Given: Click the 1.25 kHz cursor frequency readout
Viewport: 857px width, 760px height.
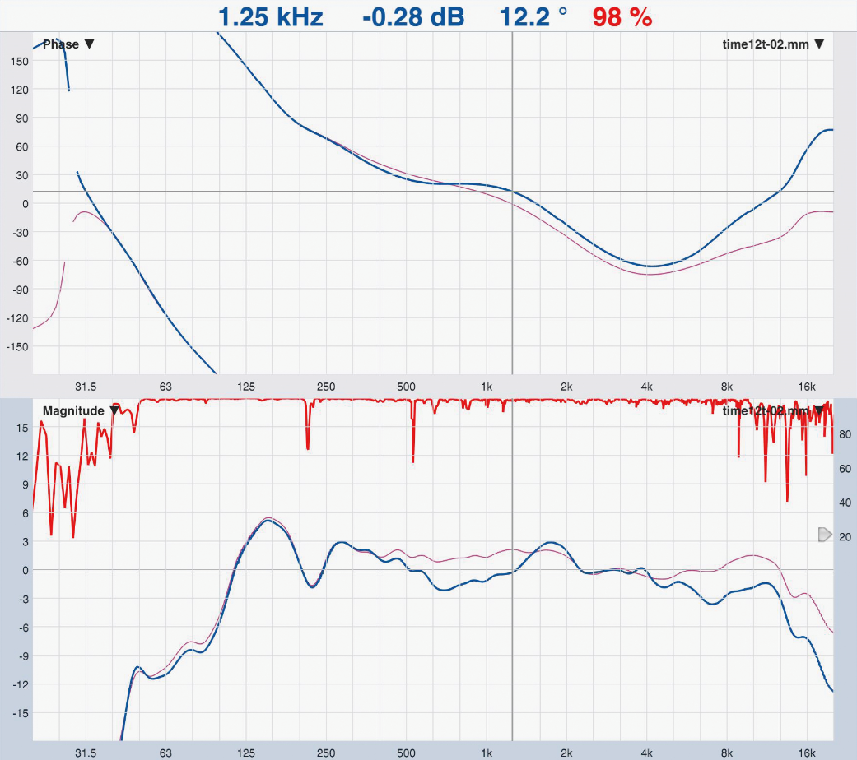Looking at the screenshot, I should click(271, 17).
